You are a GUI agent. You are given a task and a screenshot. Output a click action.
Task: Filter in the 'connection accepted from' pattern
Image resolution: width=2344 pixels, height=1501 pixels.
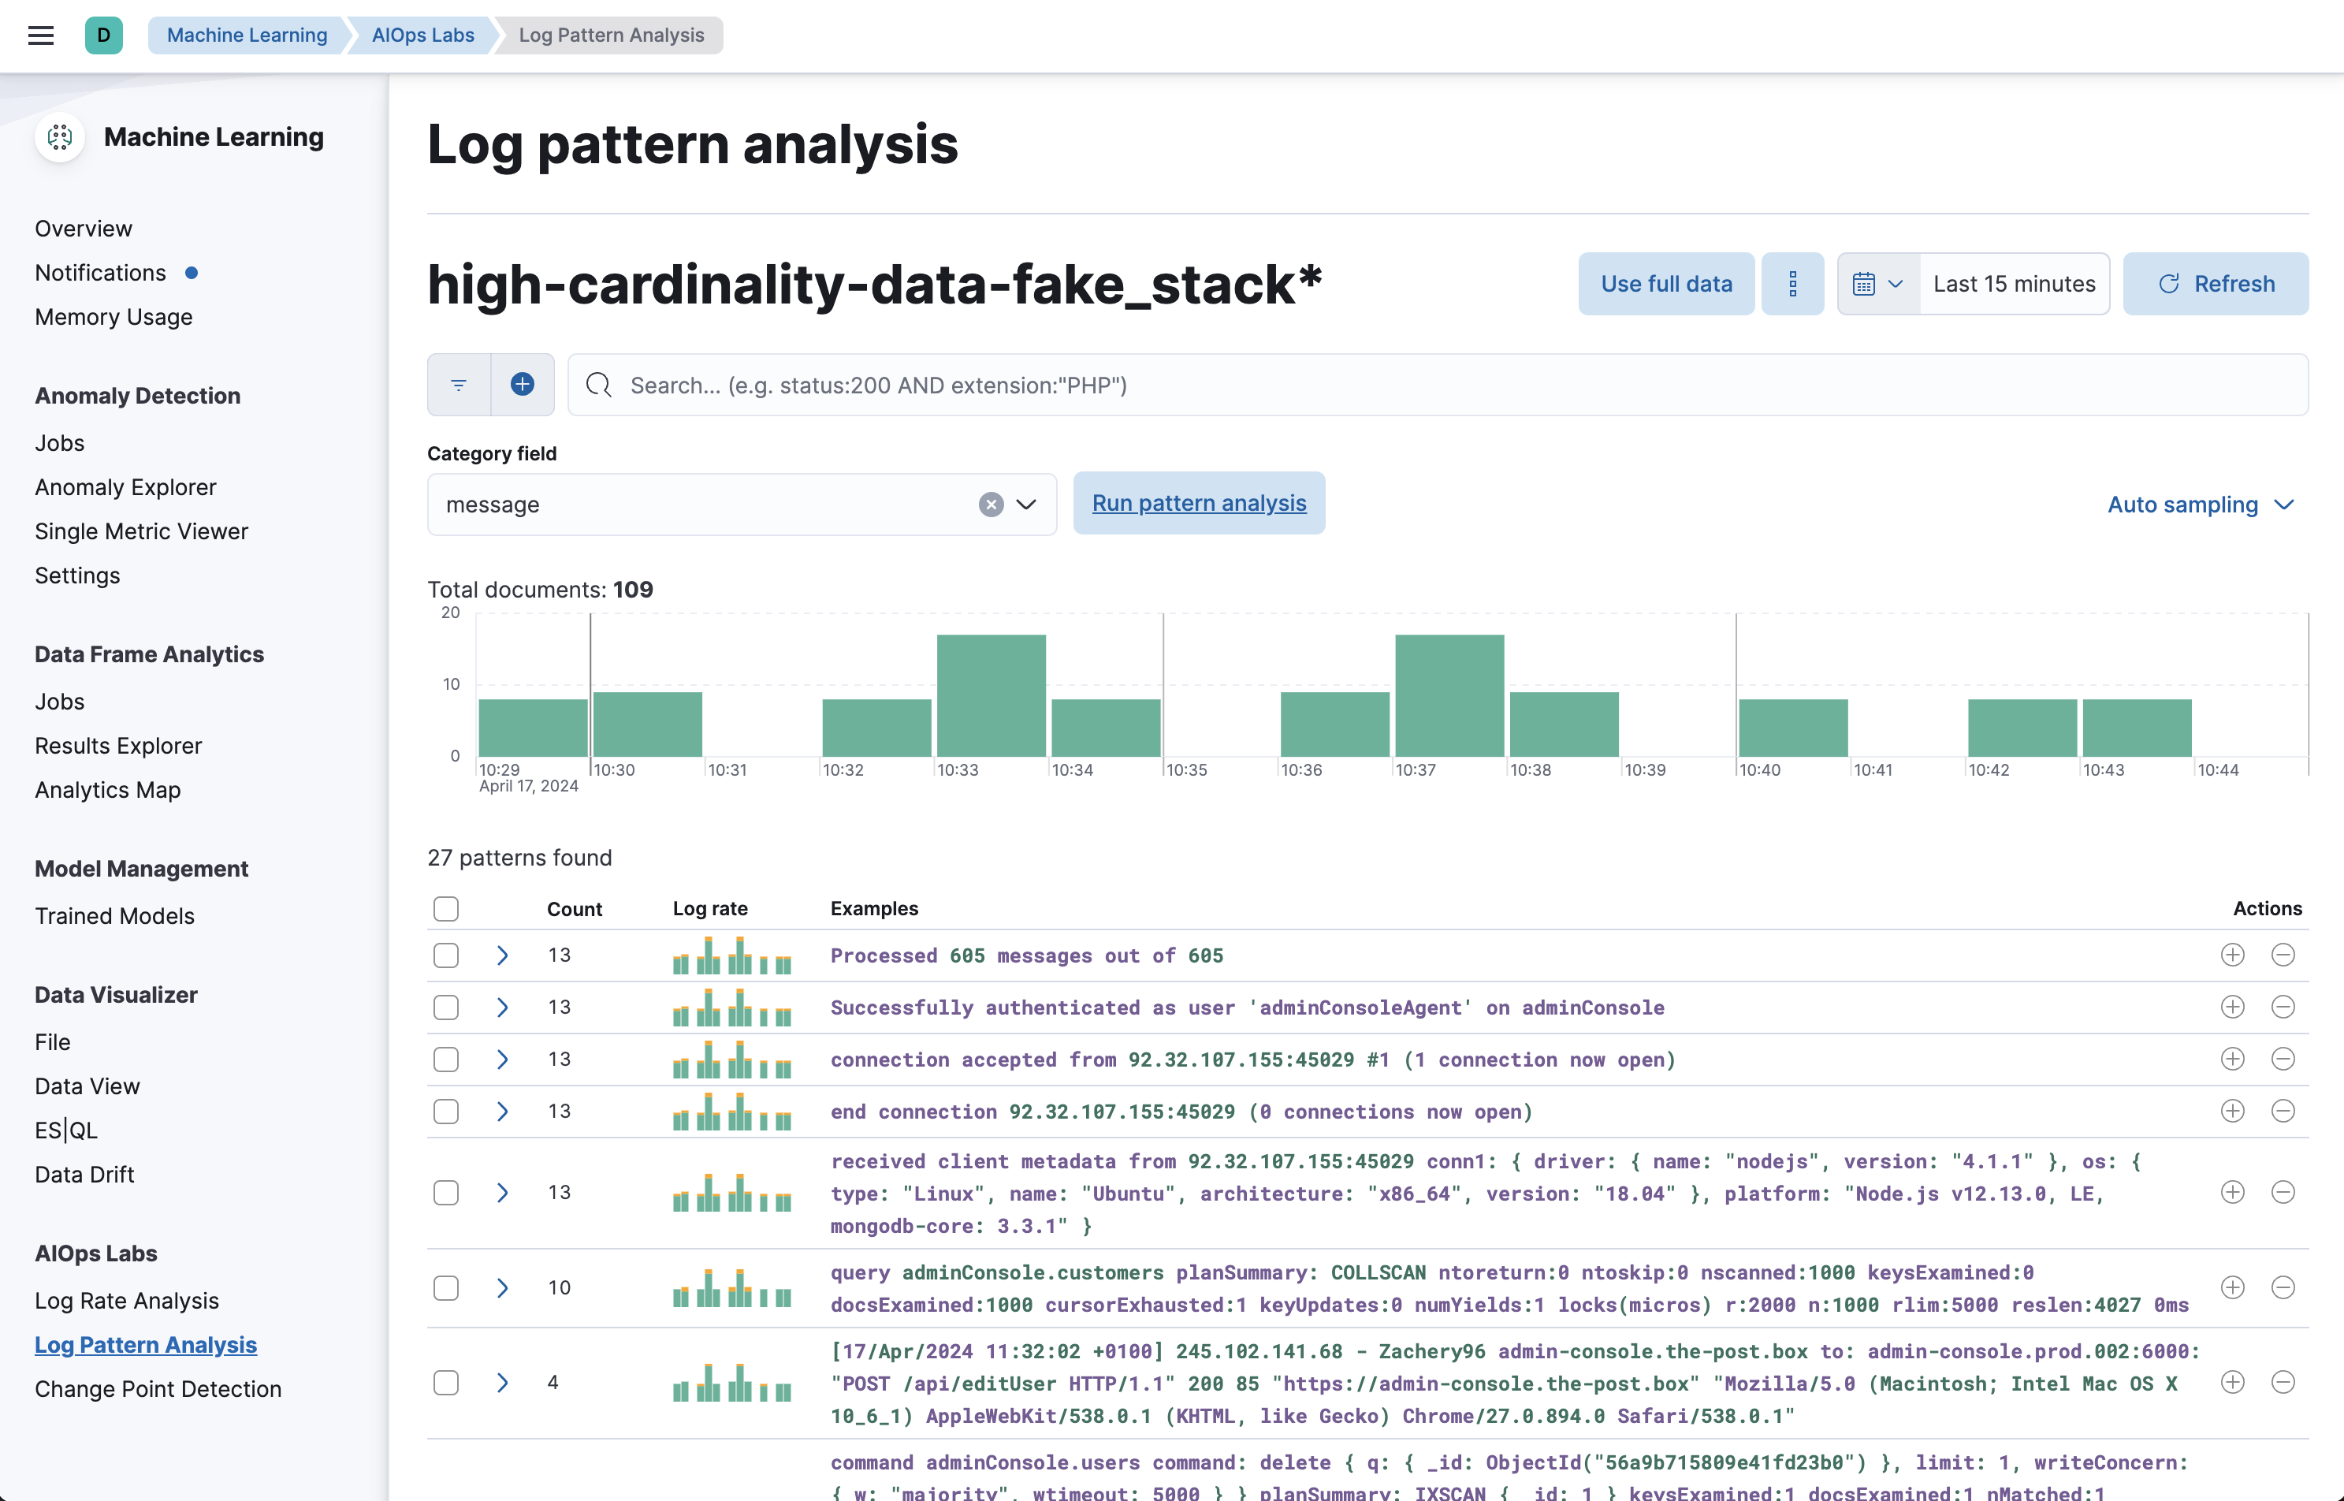(2233, 1060)
